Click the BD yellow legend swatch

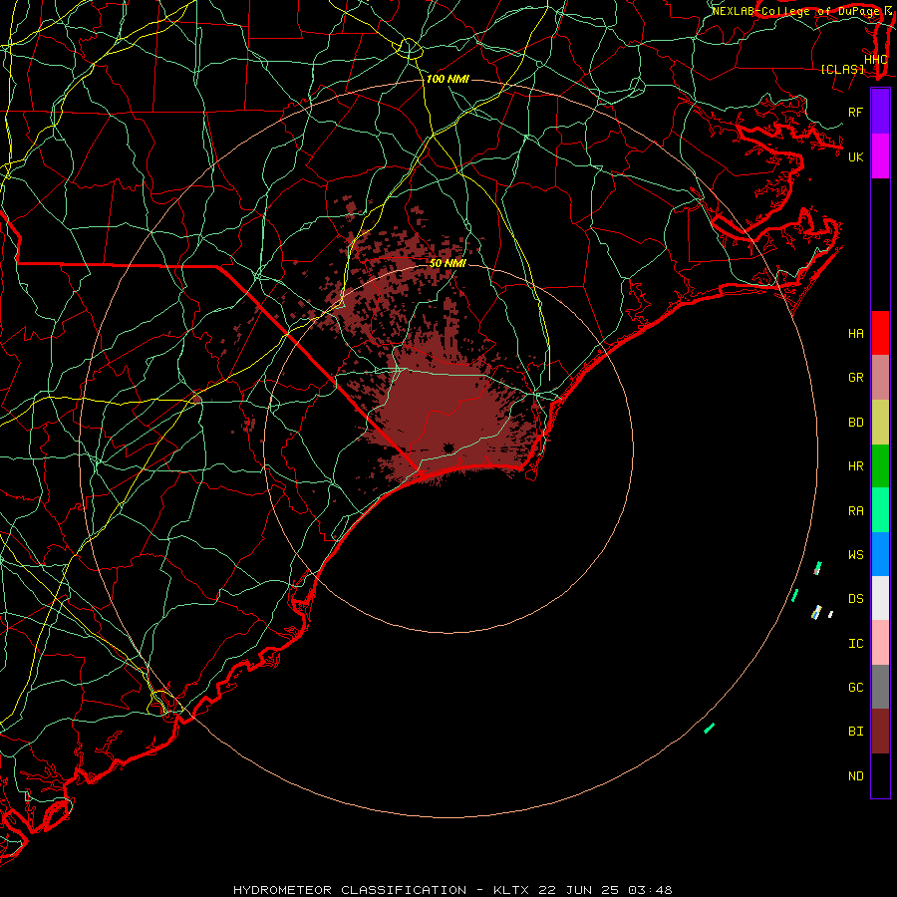click(x=880, y=422)
